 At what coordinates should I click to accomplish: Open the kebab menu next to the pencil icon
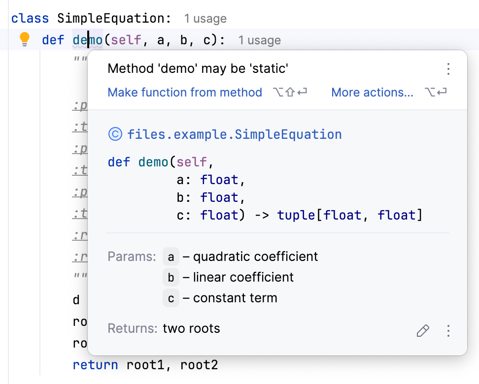448,331
